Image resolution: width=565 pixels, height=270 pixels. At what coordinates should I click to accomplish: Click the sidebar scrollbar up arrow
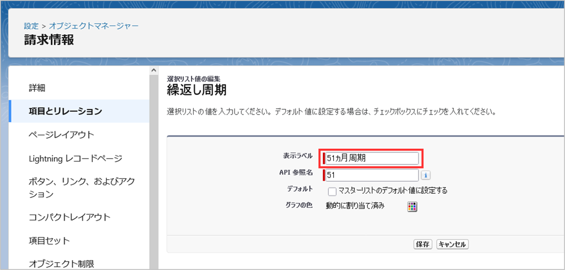coord(154,70)
